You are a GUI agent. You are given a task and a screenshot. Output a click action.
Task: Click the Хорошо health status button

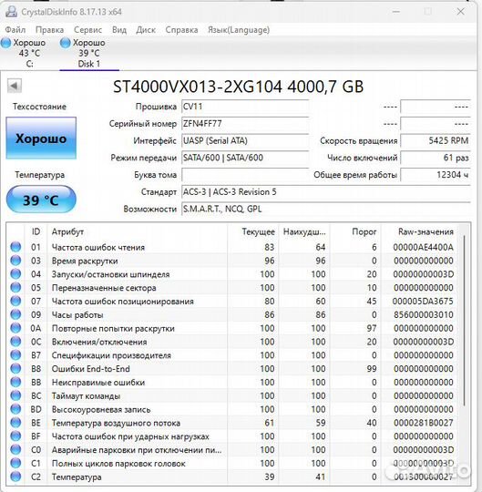coord(41,138)
